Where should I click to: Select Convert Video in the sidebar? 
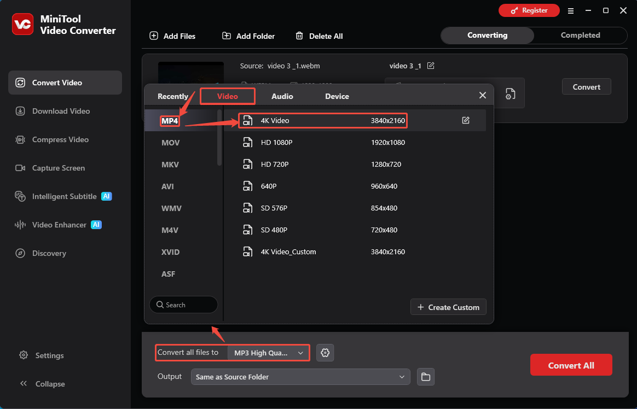[65, 83]
